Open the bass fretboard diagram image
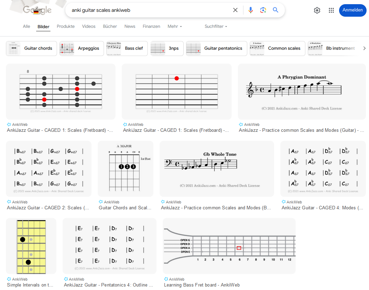This screenshot has width=369, height=290. (229, 246)
